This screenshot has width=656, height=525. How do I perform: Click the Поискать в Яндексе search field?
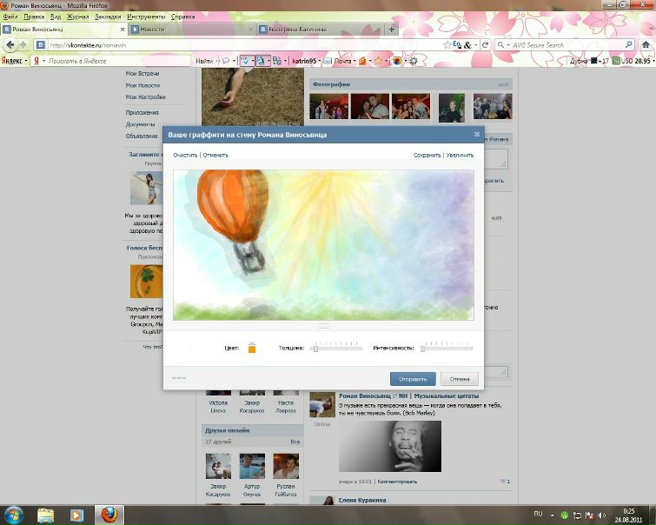pos(118,61)
